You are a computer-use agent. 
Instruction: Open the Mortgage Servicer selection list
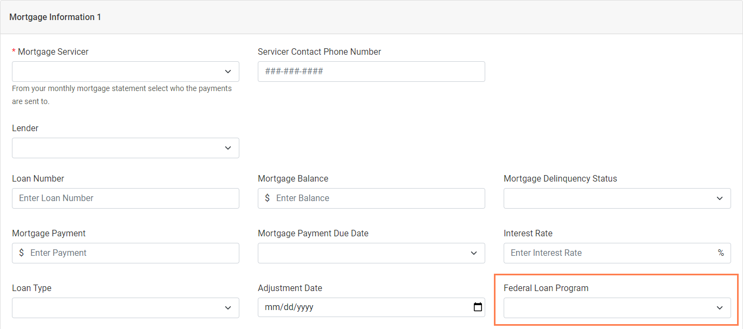point(125,71)
